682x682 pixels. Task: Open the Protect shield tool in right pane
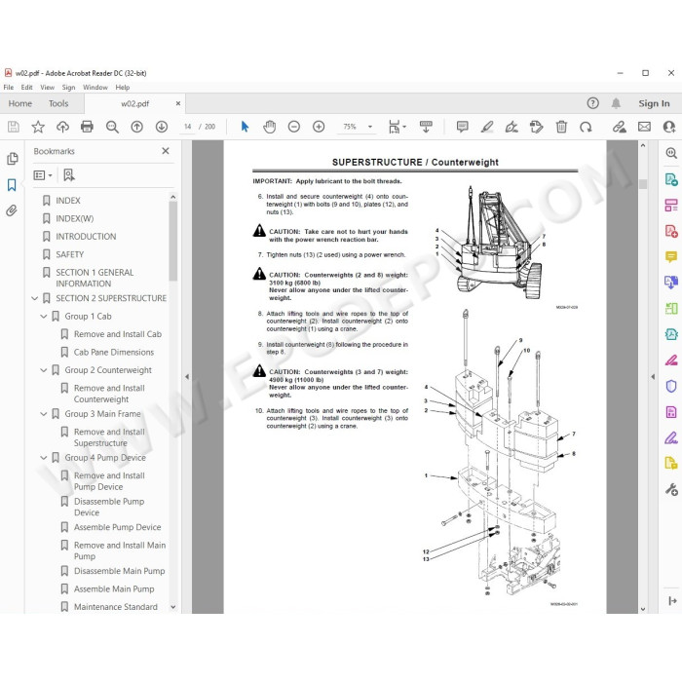(671, 386)
